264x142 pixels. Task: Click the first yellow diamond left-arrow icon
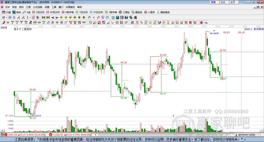pyautogui.click(x=61, y=18)
